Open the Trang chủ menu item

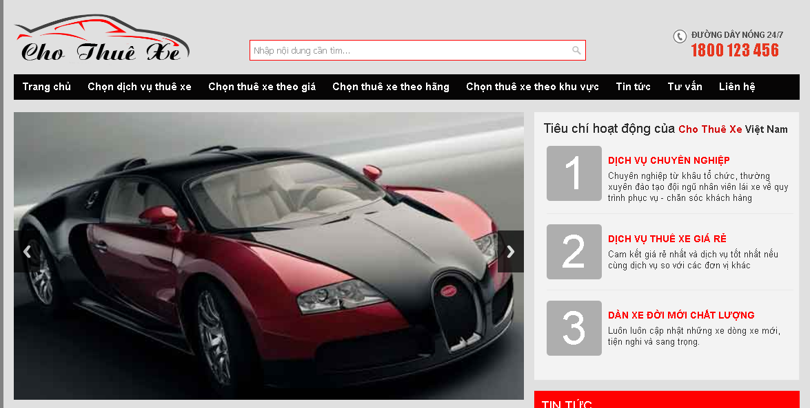pos(46,87)
